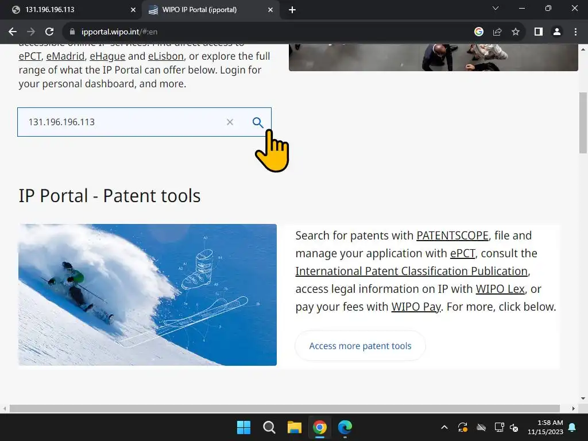Open the notifications bell icon
The image size is (588, 441).
[x=572, y=427]
